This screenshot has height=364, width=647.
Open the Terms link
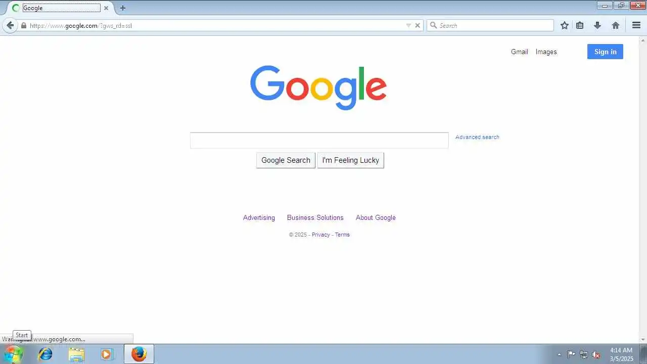coord(342,235)
